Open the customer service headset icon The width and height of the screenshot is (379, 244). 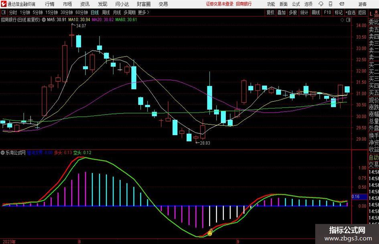[x=321, y=4]
